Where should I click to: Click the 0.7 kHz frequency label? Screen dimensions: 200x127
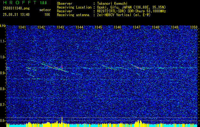click(3, 105)
